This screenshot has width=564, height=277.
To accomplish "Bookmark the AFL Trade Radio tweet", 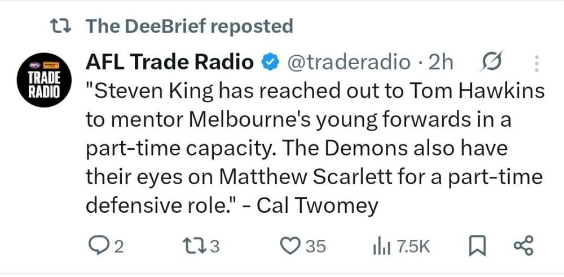I will pos(477,246).
